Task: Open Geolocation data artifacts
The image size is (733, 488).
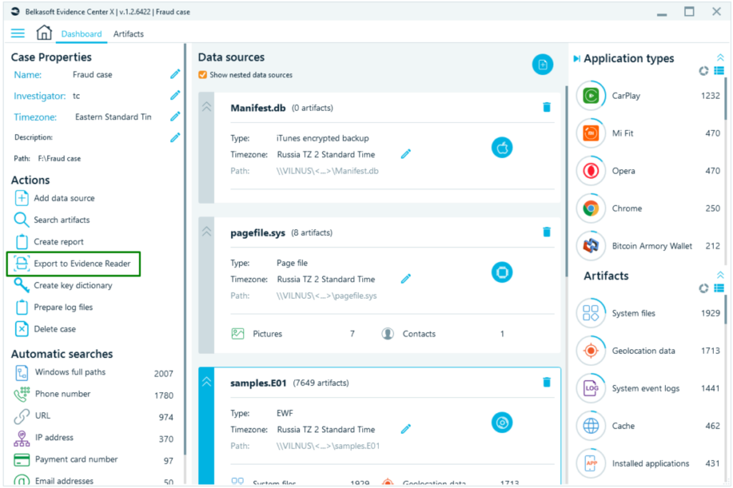Action: [x=648, y=351]
